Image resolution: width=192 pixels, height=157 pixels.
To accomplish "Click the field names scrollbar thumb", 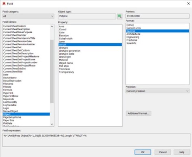I will tap(52, 71).
